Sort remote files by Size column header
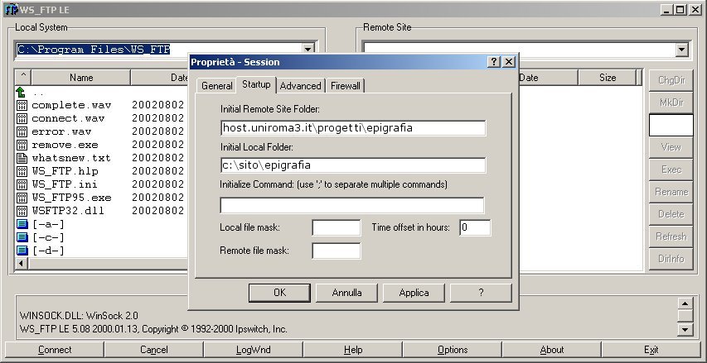 [x=608, y=78]
